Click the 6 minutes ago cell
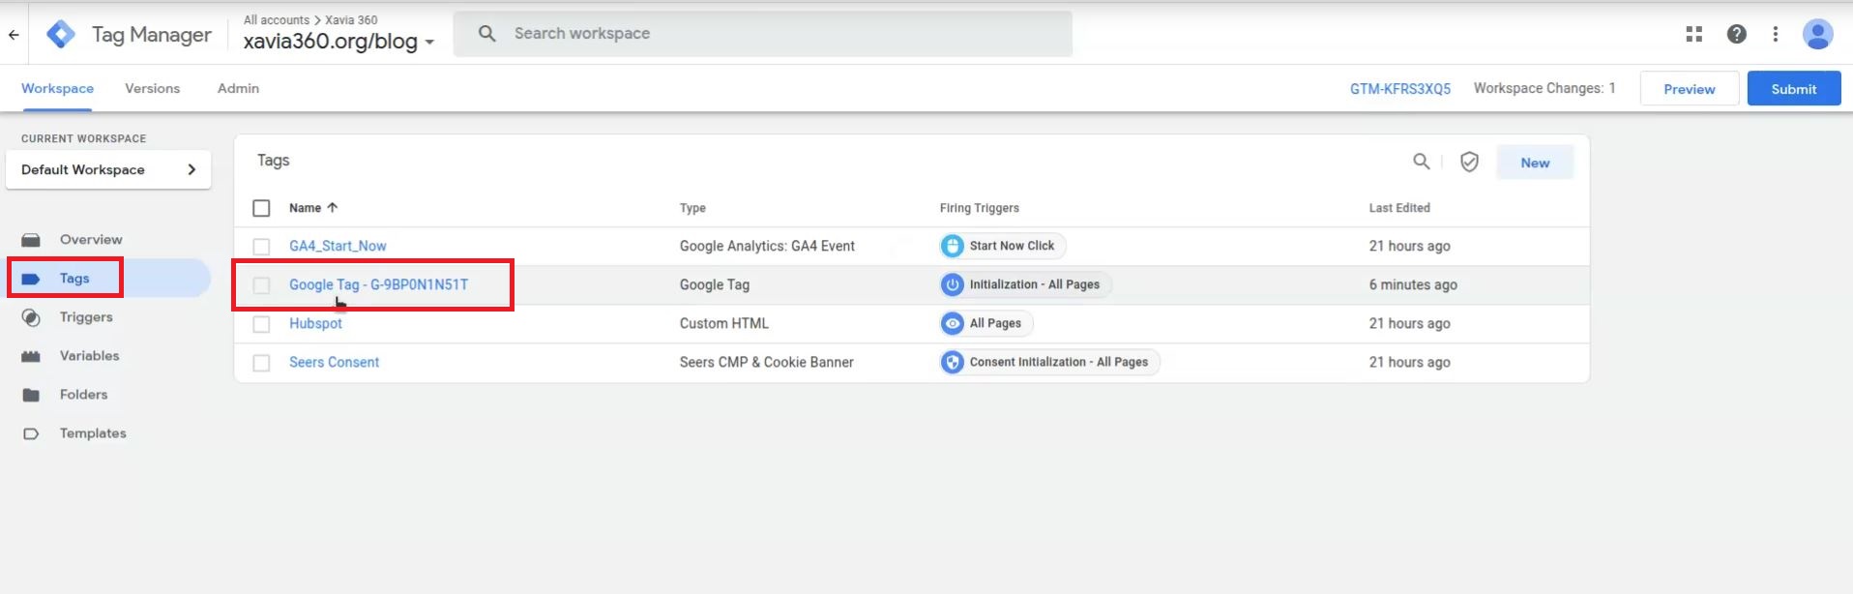This screenshot has width=1853, height=594. [x=1413, y=284]
